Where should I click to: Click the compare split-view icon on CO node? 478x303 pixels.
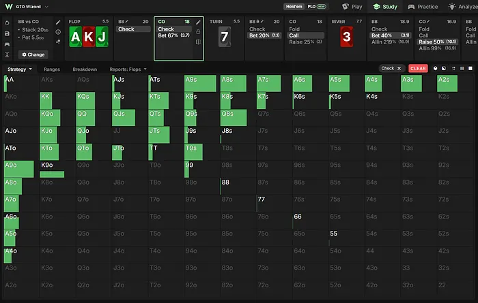(x=198, y=42)
